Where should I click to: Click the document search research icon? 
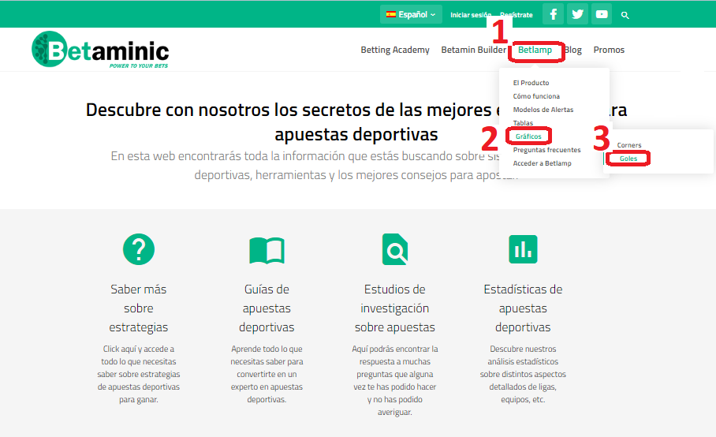[x=395, y=249]
